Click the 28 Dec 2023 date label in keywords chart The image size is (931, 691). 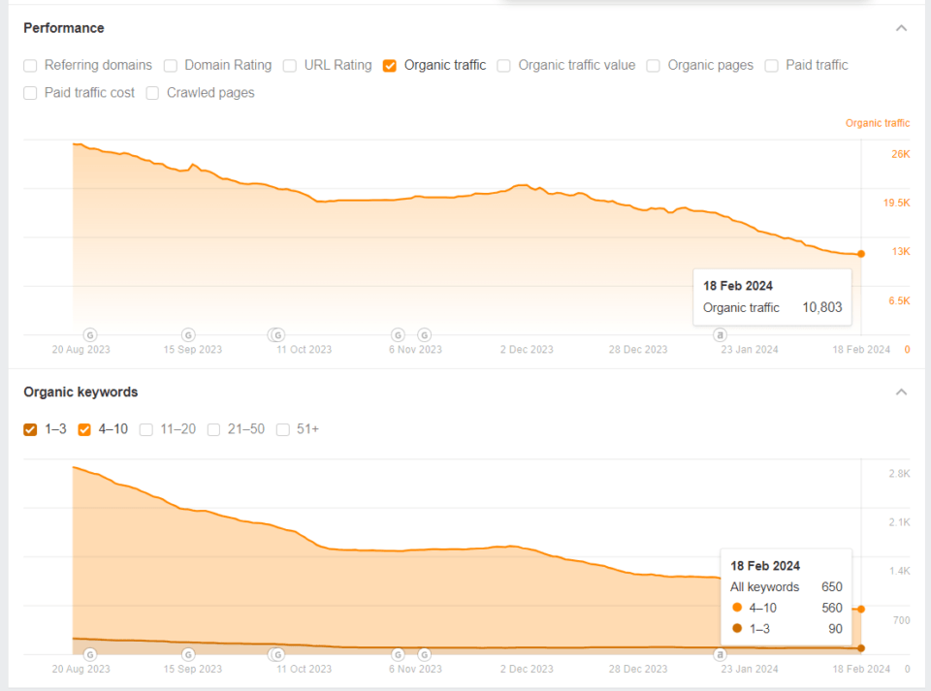pos(638,669)
